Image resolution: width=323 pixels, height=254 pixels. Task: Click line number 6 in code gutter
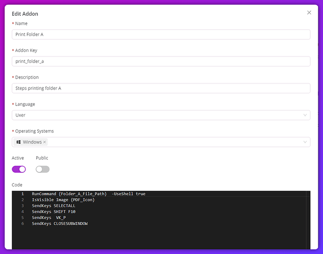click(22, 224)
